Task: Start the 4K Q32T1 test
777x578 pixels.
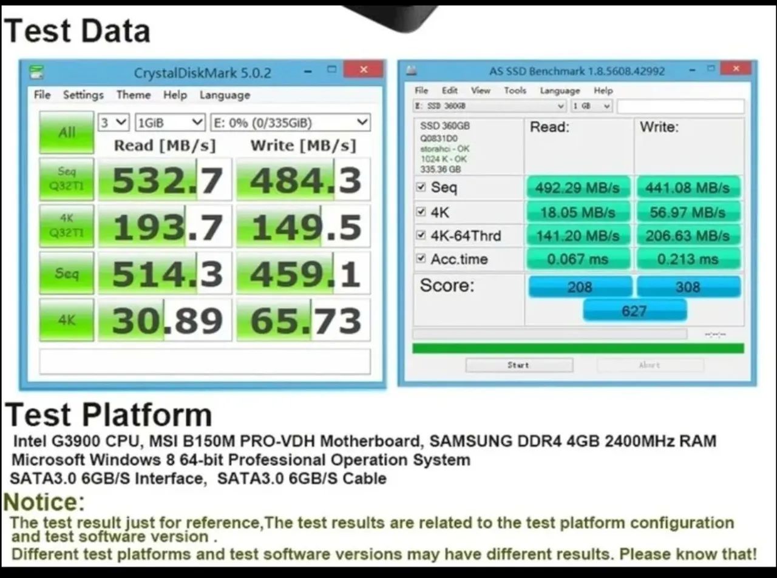Action: pyautogui.click(x=66, y=226)
